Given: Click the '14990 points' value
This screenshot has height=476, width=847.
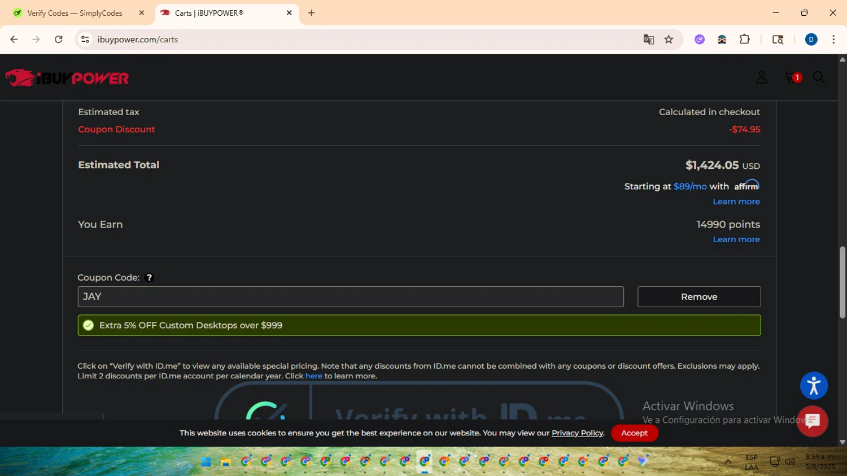Looking at the screenshot, I should tap(728, 225).
